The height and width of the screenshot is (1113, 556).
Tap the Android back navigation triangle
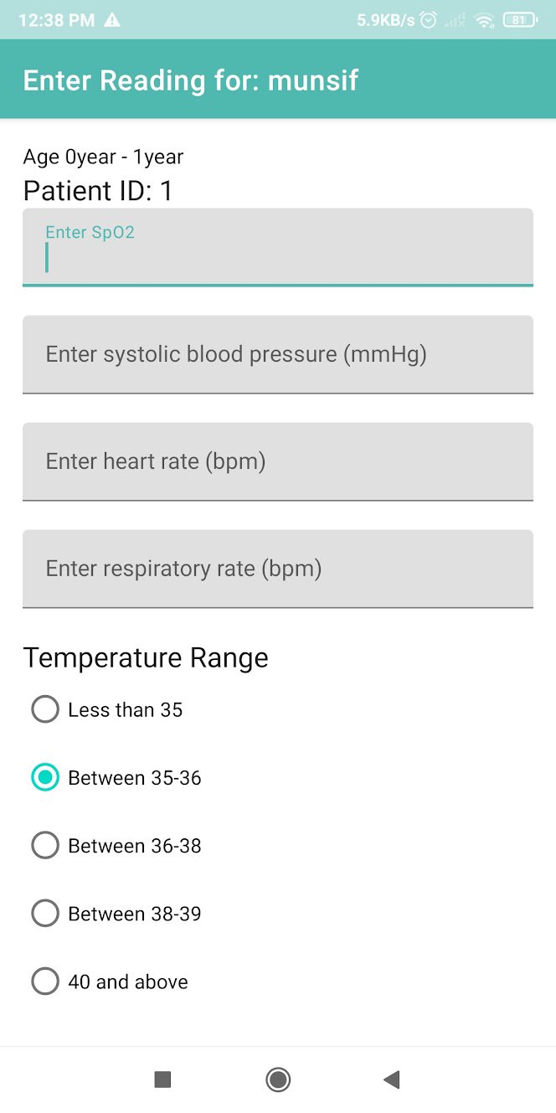(391, 1080)
